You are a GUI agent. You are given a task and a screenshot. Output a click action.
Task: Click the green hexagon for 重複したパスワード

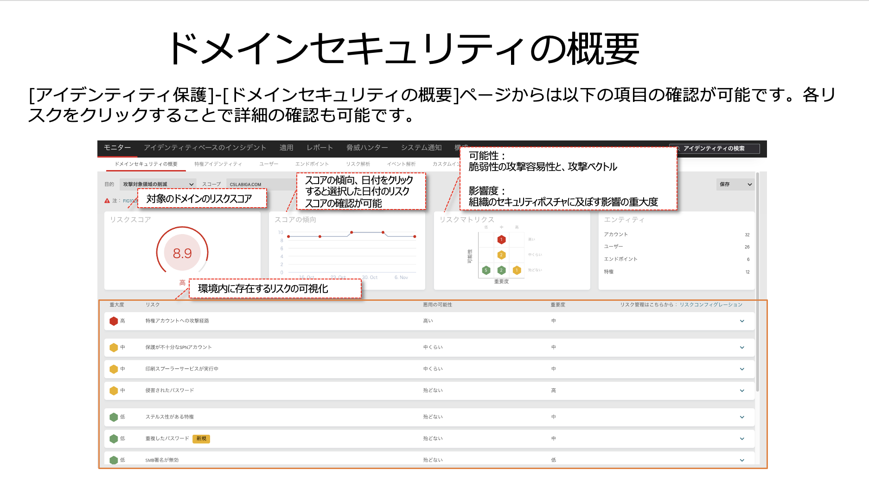[114, 438]
